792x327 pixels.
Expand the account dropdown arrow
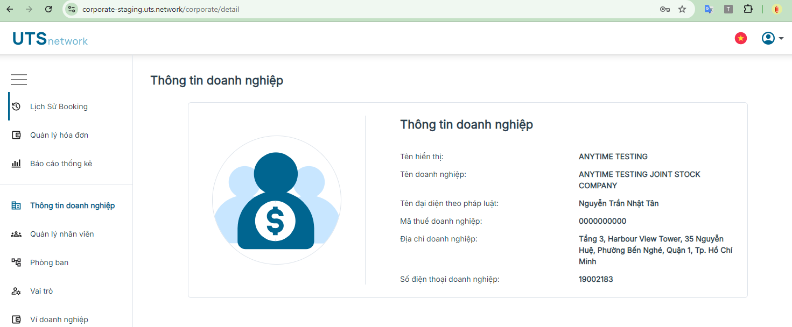(781, 39)
